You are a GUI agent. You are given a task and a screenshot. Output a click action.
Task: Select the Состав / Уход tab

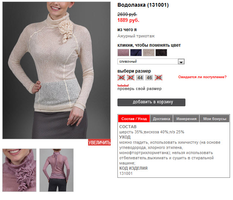[134, 119]
